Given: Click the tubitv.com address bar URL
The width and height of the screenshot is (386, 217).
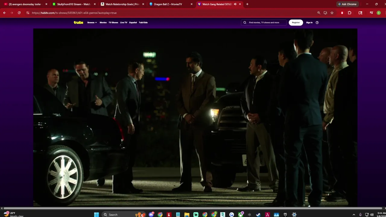Looking at the screenshot, I should 74,13.
